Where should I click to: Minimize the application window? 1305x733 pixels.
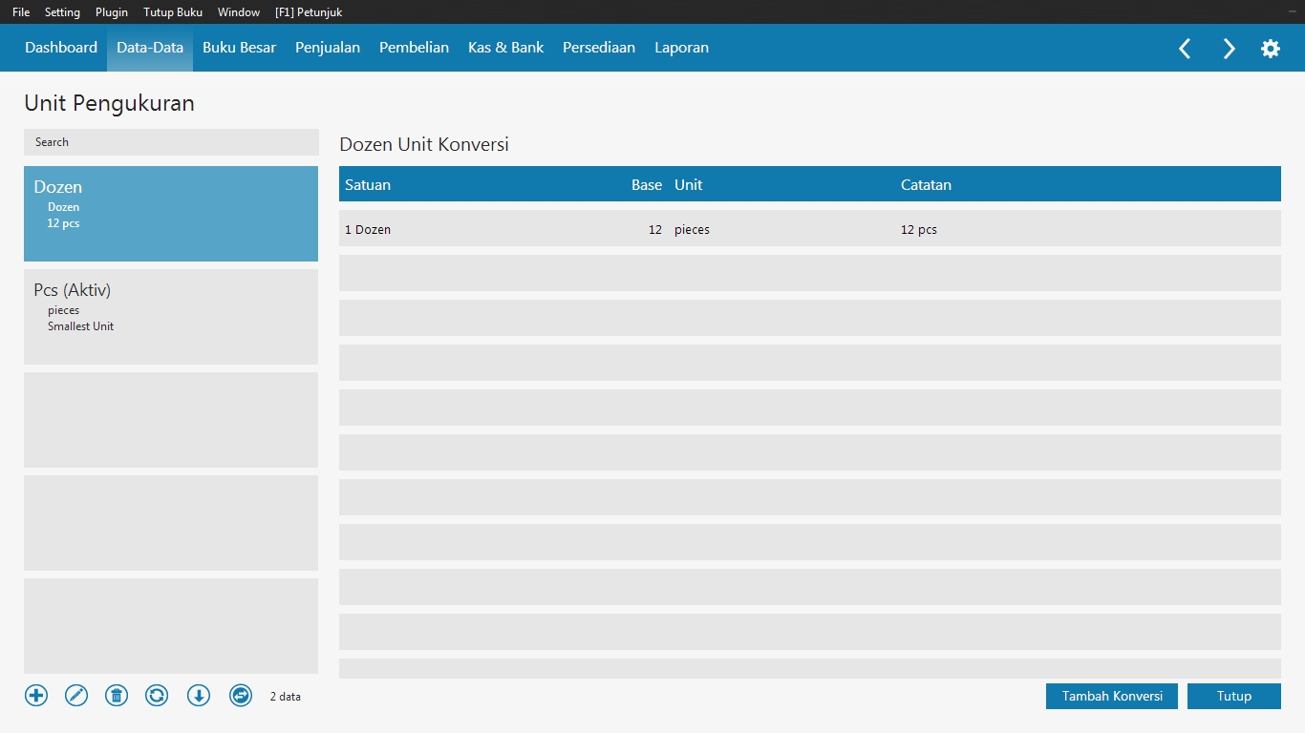(1292, 12)
